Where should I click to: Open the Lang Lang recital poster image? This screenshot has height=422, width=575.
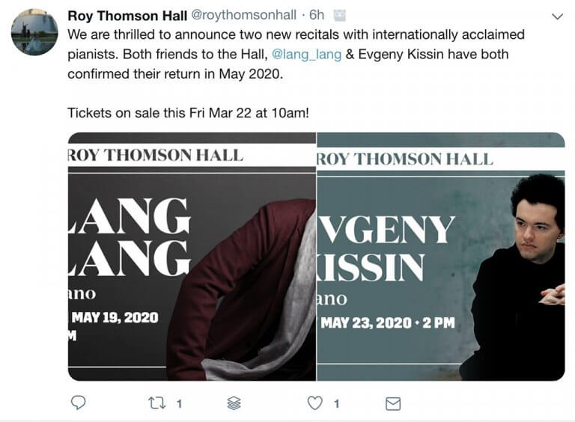point(192,256)
